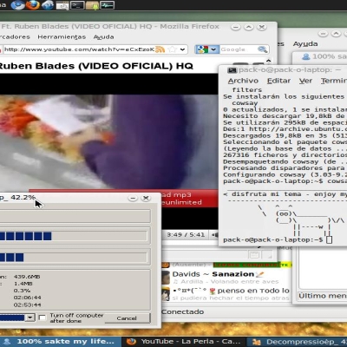
Task: Click the Google search field in Firefox
Action: point(238,49)
